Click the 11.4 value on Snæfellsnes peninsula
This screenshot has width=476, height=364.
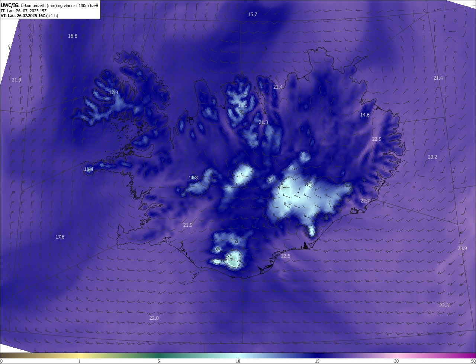pyautogui.click(x=89, y=169)
